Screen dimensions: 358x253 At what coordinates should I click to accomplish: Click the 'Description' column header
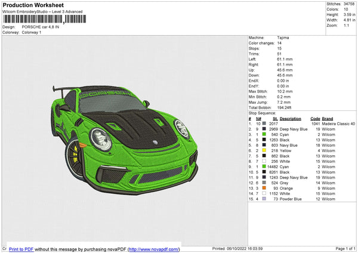(x=291, y=119)
